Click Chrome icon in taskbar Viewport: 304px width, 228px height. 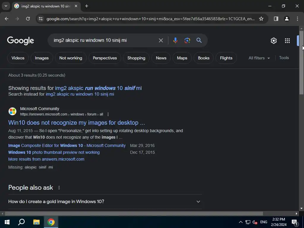click(x=51, y=222)
